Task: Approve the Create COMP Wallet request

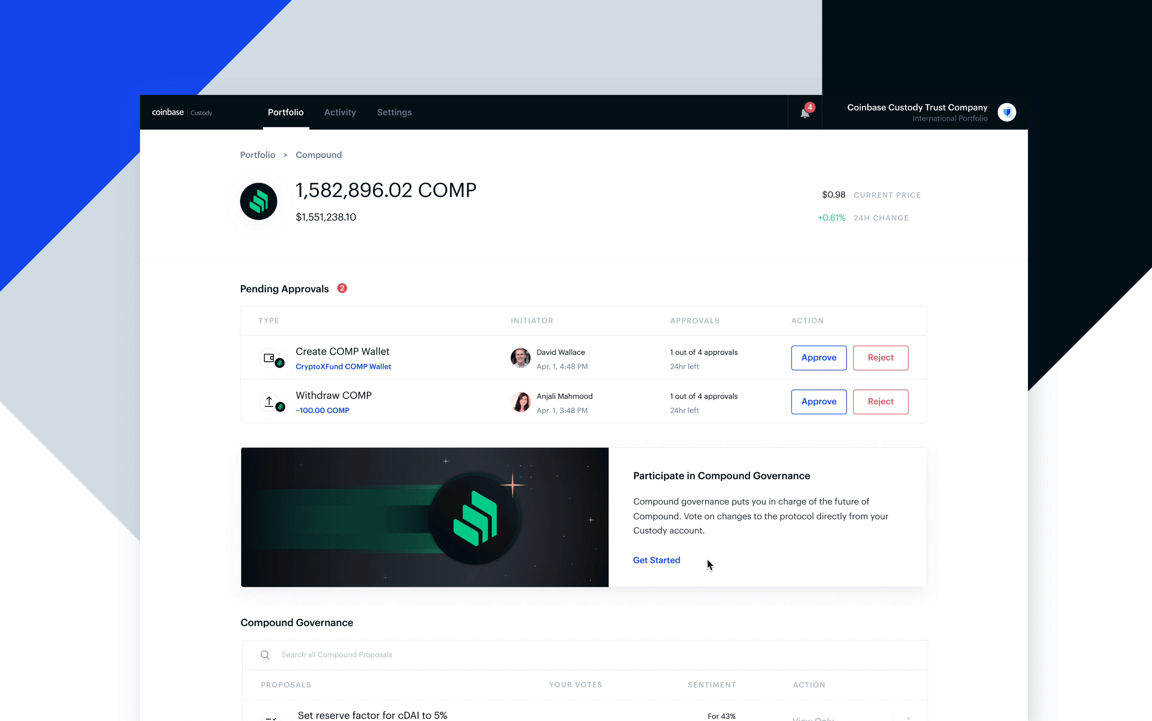Action: click(818, 357)
